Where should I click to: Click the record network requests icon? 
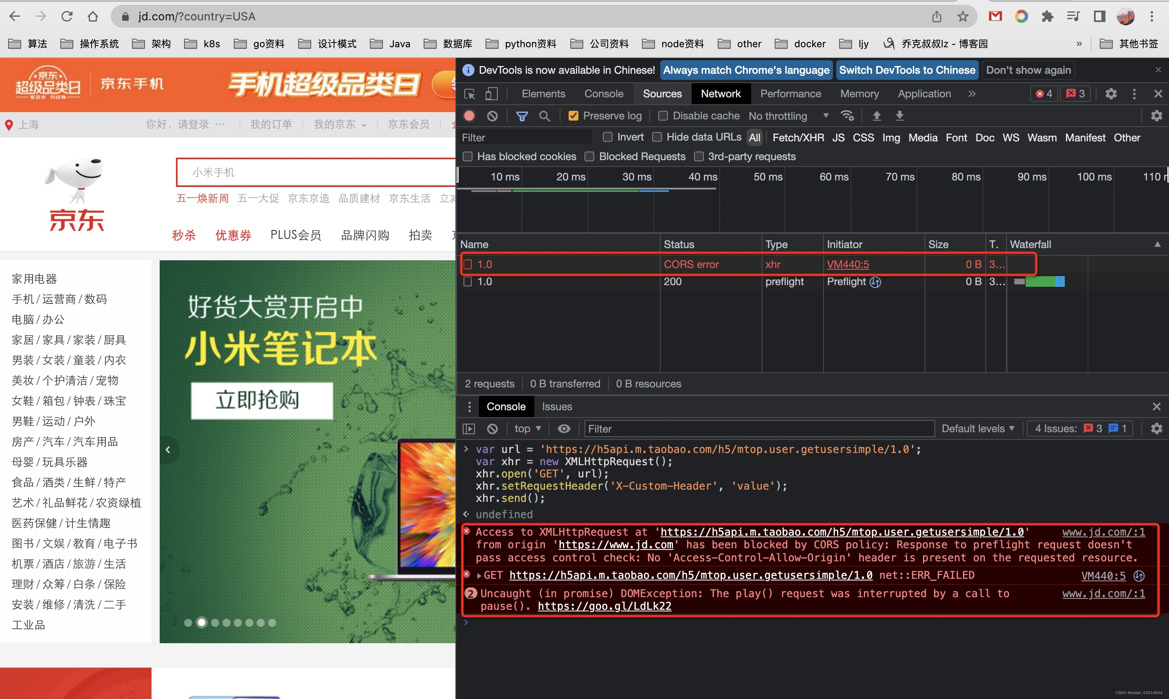[x=470, y=116]
